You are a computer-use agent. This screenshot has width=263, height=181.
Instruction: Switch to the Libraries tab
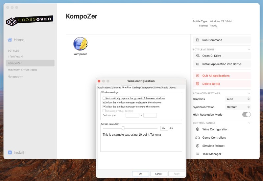click(116, 88)
